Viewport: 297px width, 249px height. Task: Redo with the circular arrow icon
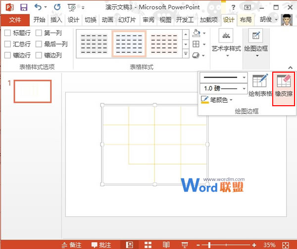coord(57,7)
